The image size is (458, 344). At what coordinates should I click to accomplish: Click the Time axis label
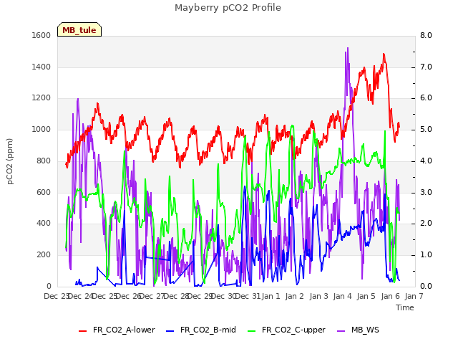click(x=405, y=307)
